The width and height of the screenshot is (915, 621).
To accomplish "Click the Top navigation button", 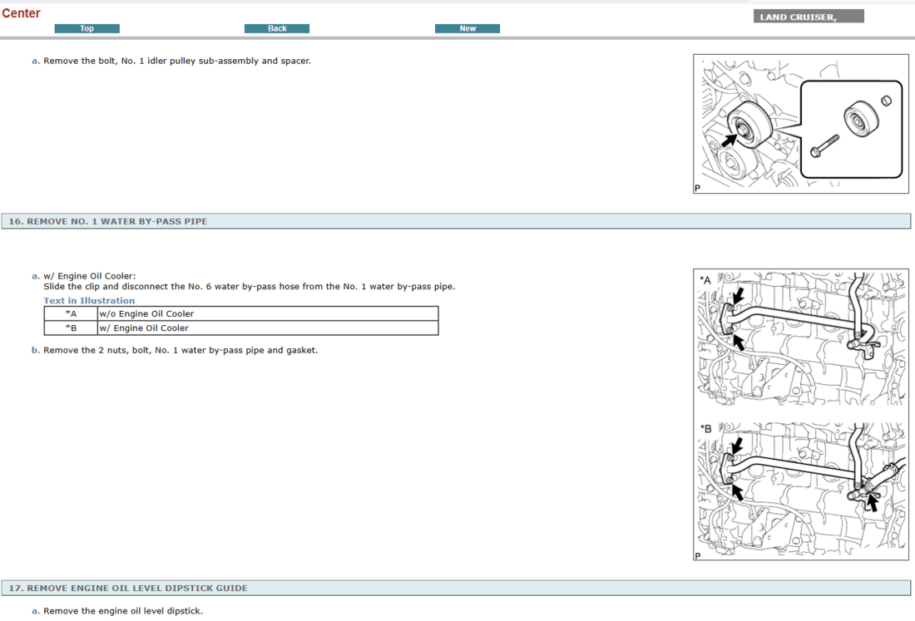I will coord(87,28).
